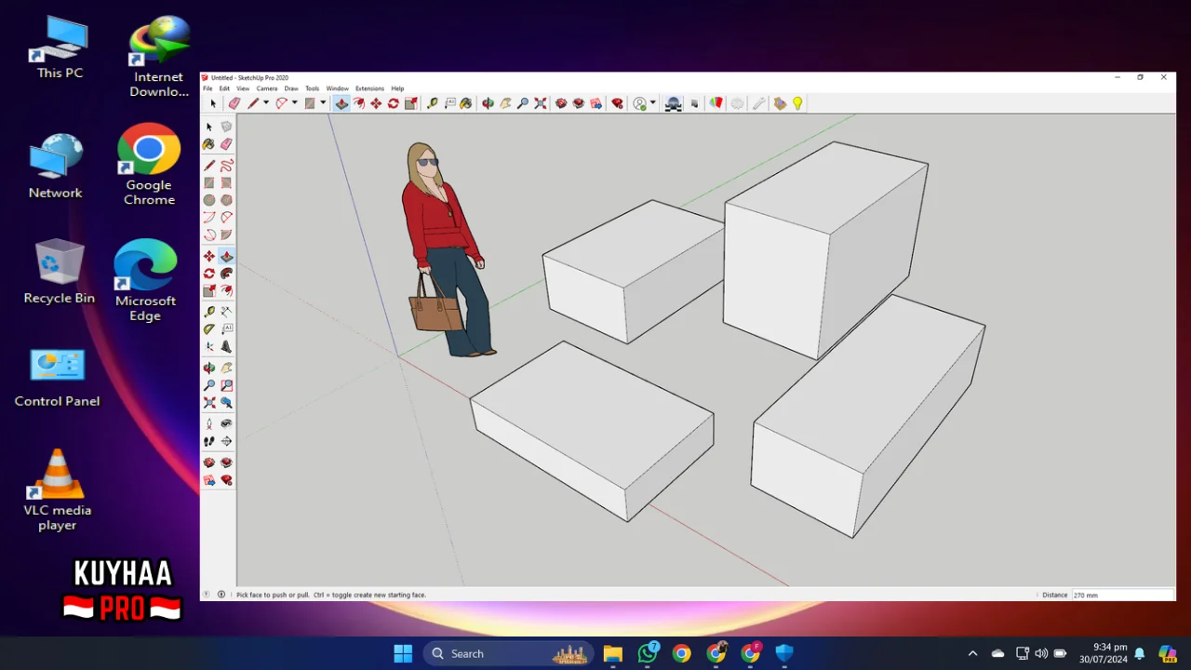Expand the Arc tool dropdown arrow
1191x670 pixels.
pos(295,103)
